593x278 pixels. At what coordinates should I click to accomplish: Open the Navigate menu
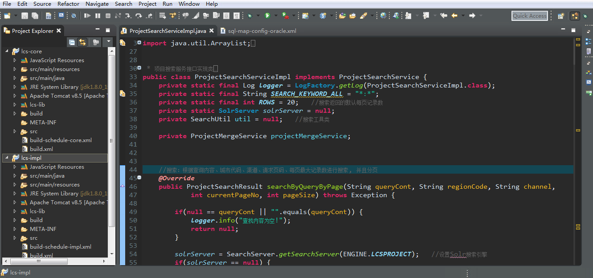point(97,4)
